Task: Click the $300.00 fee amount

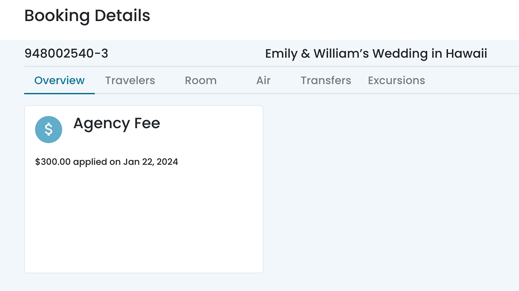Action: click(x=53, y=162)
